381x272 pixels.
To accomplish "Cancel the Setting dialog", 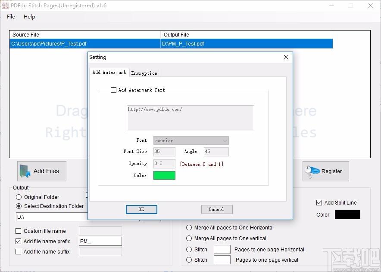I will tap(217, 210).
